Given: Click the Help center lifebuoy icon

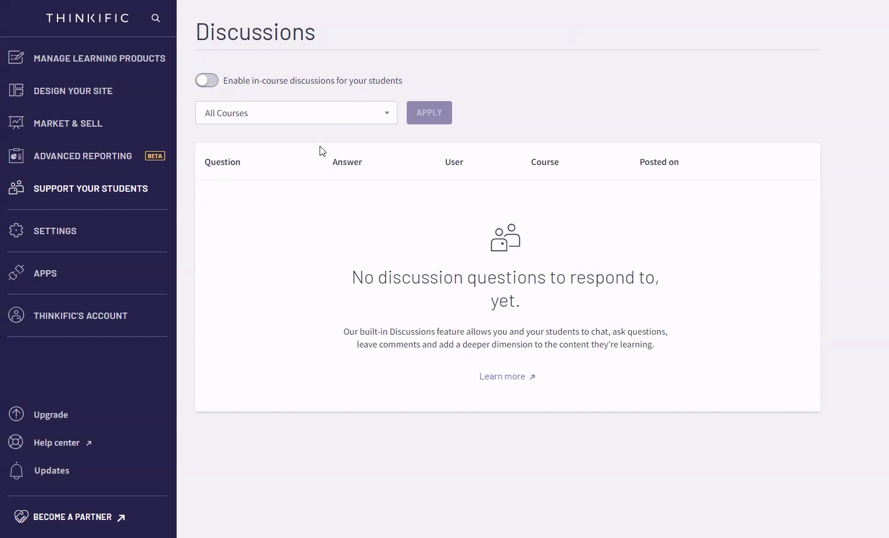Looking at the screenshot, I should pyautogui.click(x=16, y=442).
